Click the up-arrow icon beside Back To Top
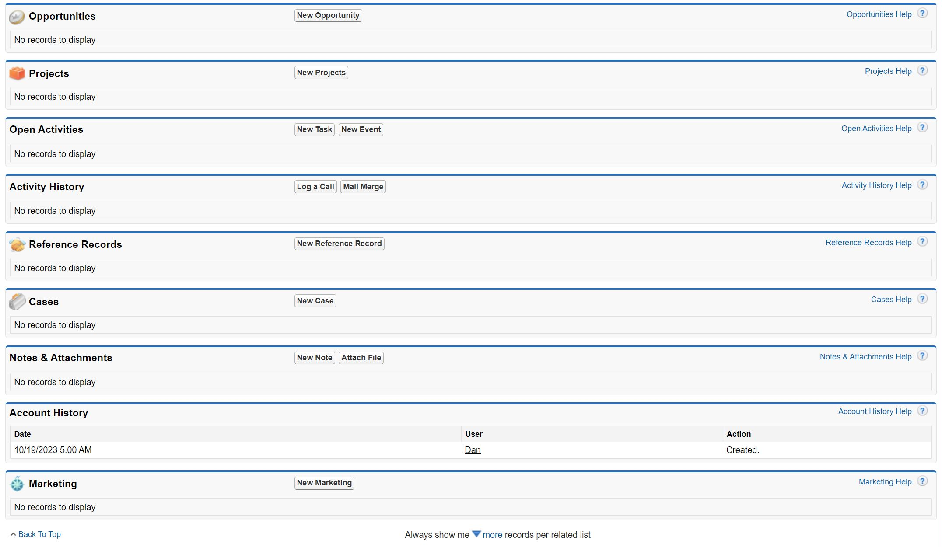This screenshot has height=547, width=942. [13, 534]
